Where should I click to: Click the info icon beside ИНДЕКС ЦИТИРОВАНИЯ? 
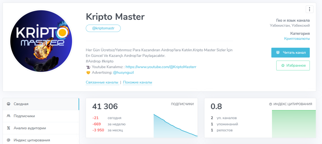(x=270, y=104)
